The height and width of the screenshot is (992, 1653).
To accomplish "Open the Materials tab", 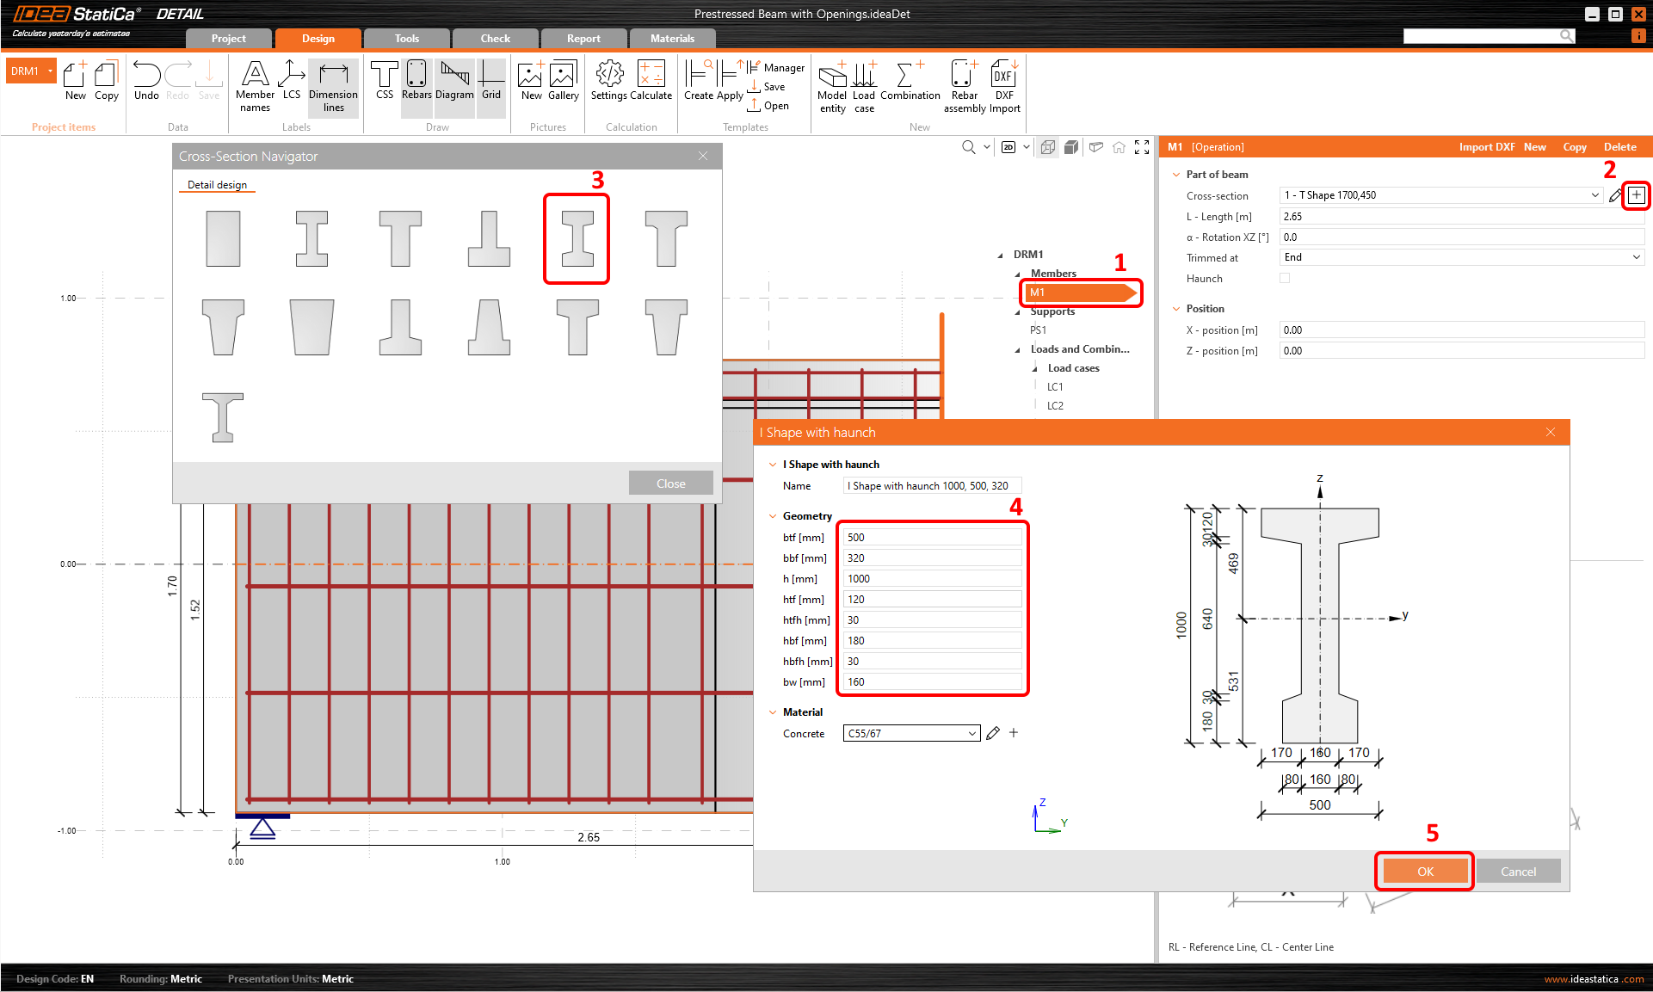I will click(x=672, y=39).
